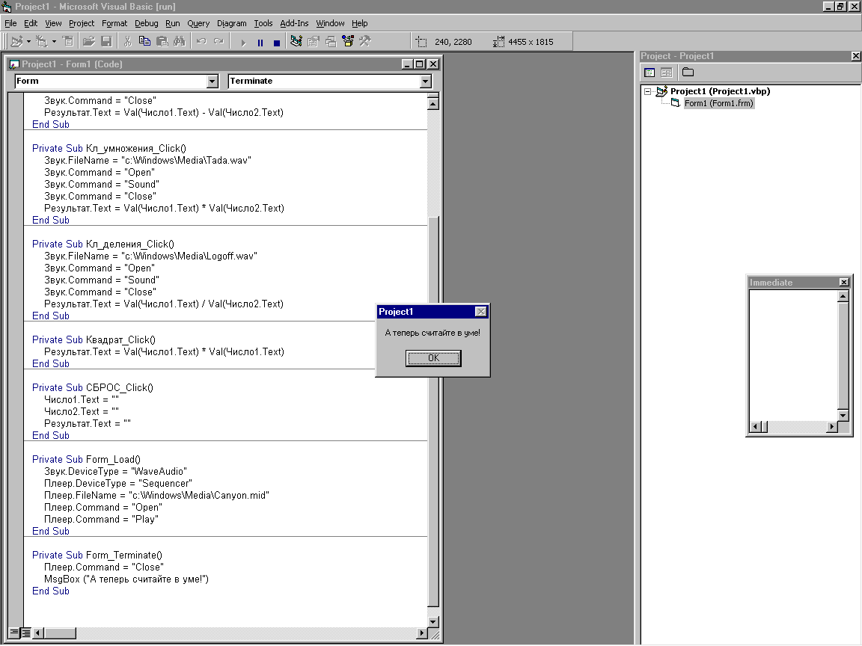Screen dimensions: 862x646
Task: Open the Tools menu
Action: tap(263, 23)
